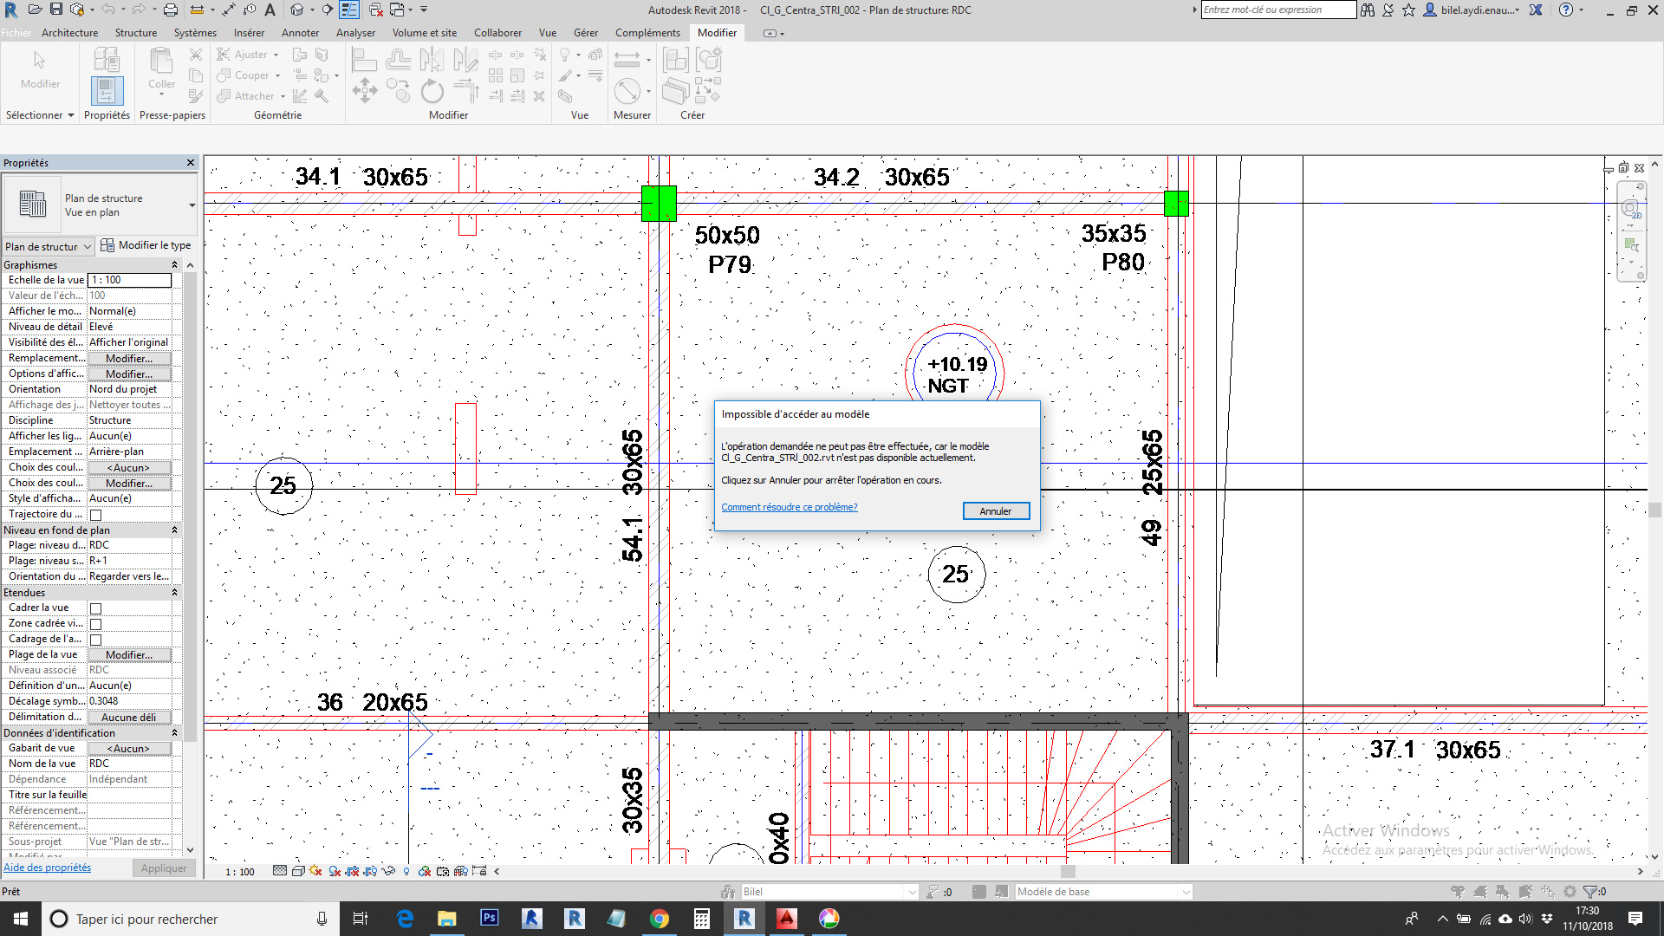Click the Visual Style icon in view control bar

297,871
